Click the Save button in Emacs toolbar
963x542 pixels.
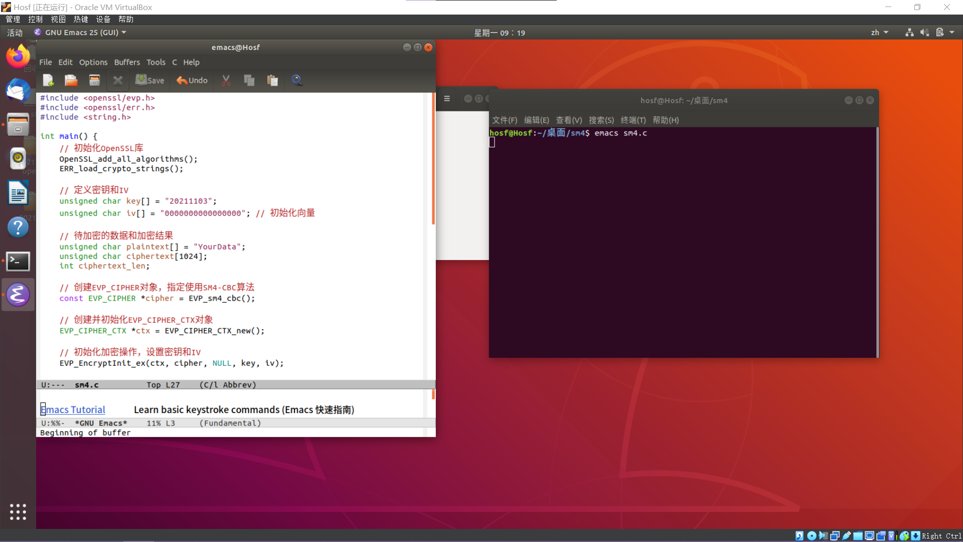tap(149, 80)
